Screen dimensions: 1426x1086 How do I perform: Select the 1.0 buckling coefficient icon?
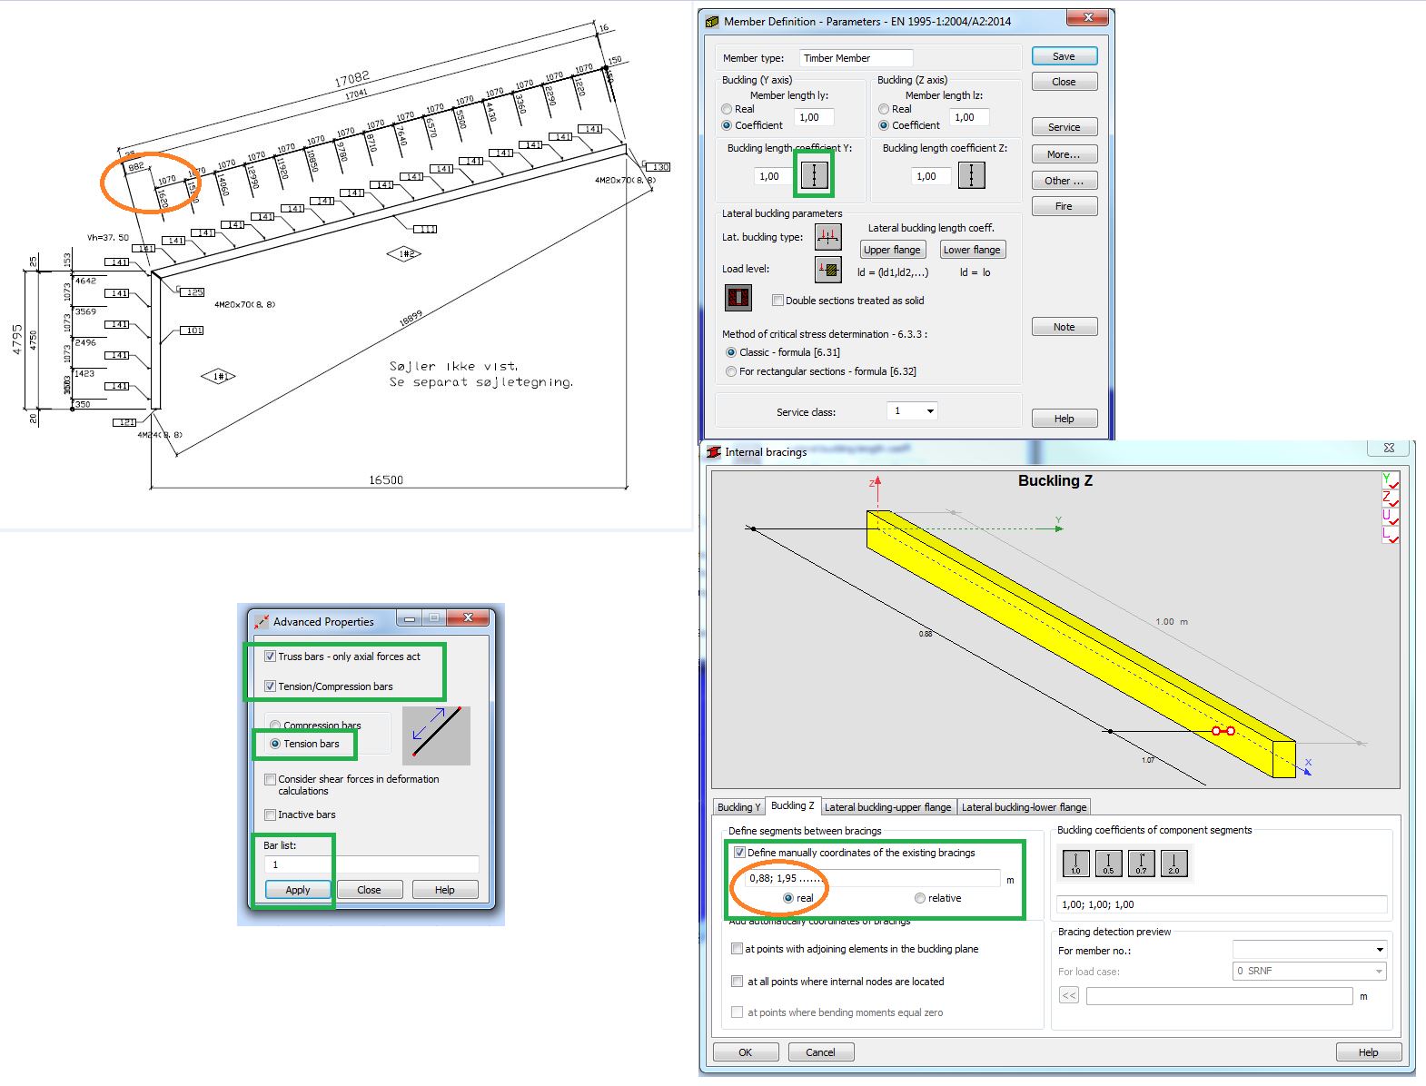coord(1075,863)
